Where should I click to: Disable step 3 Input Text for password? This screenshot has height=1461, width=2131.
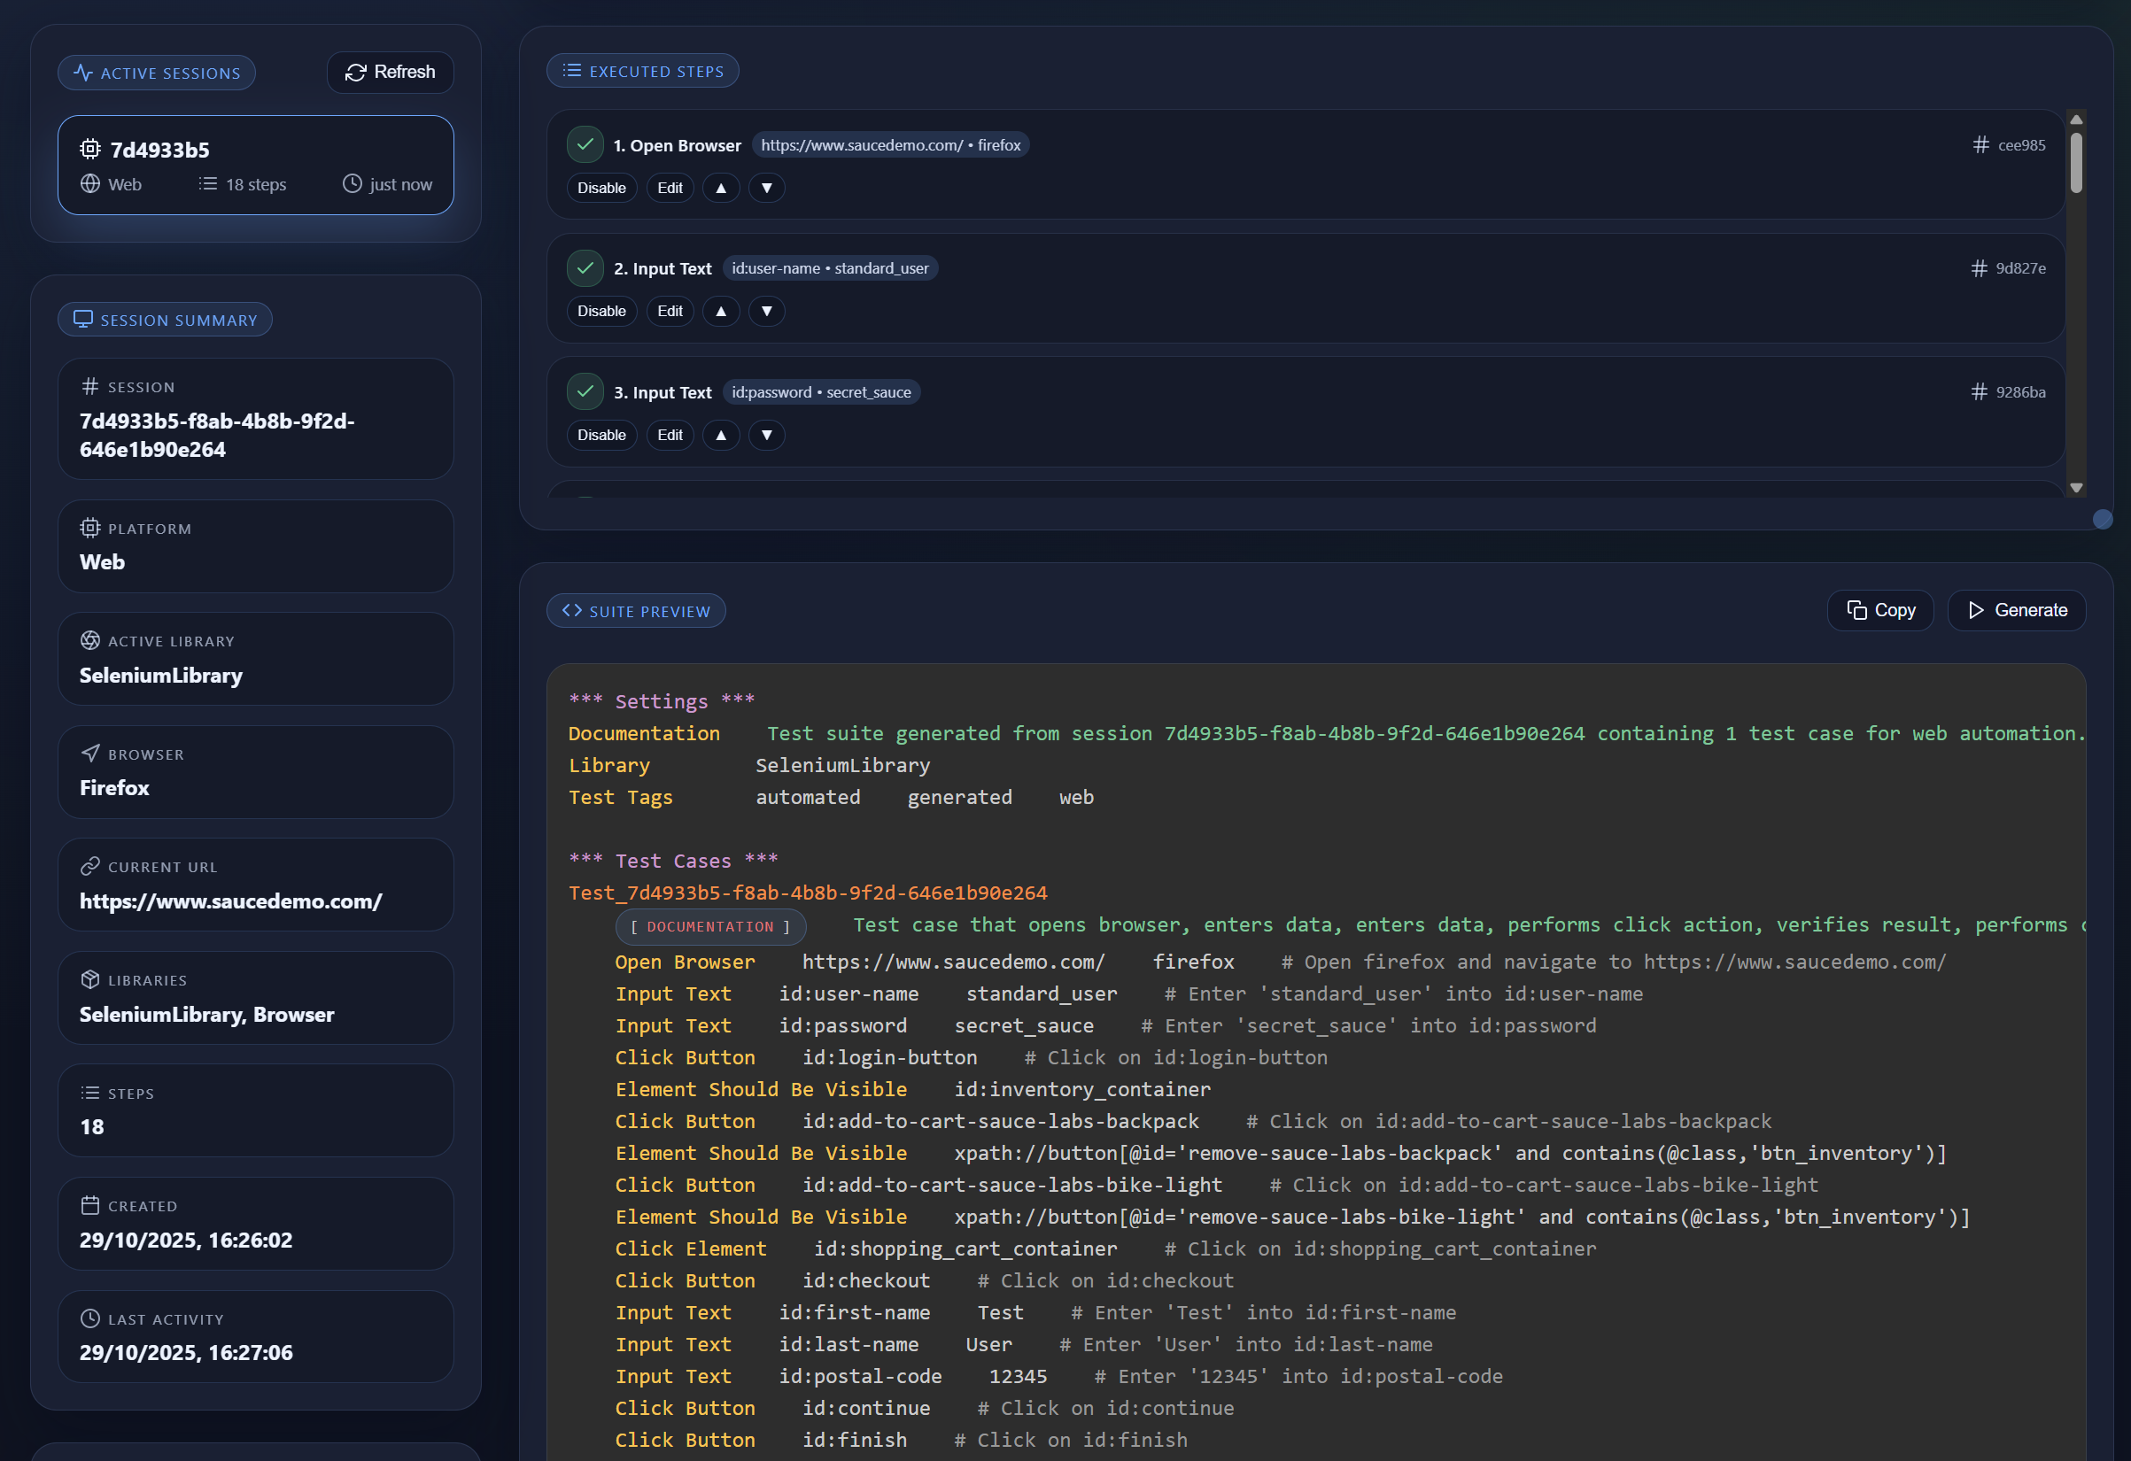(601, 435)
